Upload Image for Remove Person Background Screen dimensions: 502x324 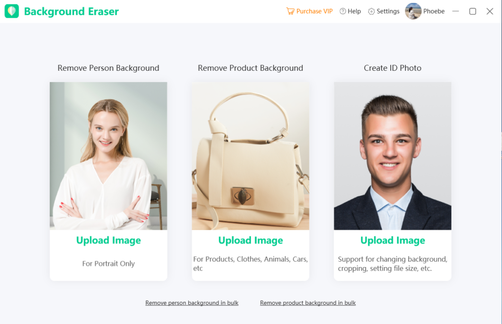click(x=108, y=241)
